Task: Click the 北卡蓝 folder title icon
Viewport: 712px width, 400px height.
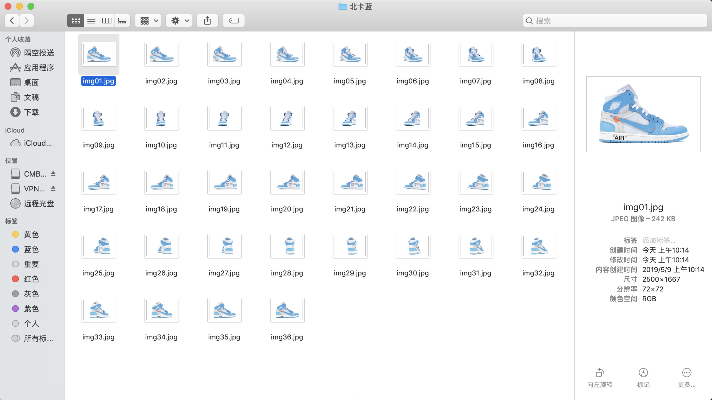Action: pos(343,6)
